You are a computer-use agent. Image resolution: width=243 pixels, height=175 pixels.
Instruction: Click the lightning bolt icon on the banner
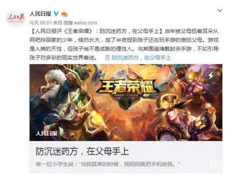tap(211, 76)
